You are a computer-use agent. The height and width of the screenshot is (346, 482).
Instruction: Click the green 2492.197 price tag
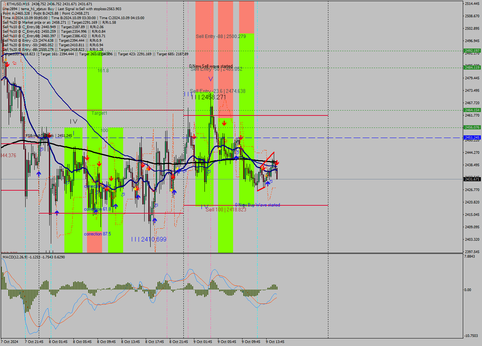click(x=472, y=50)
